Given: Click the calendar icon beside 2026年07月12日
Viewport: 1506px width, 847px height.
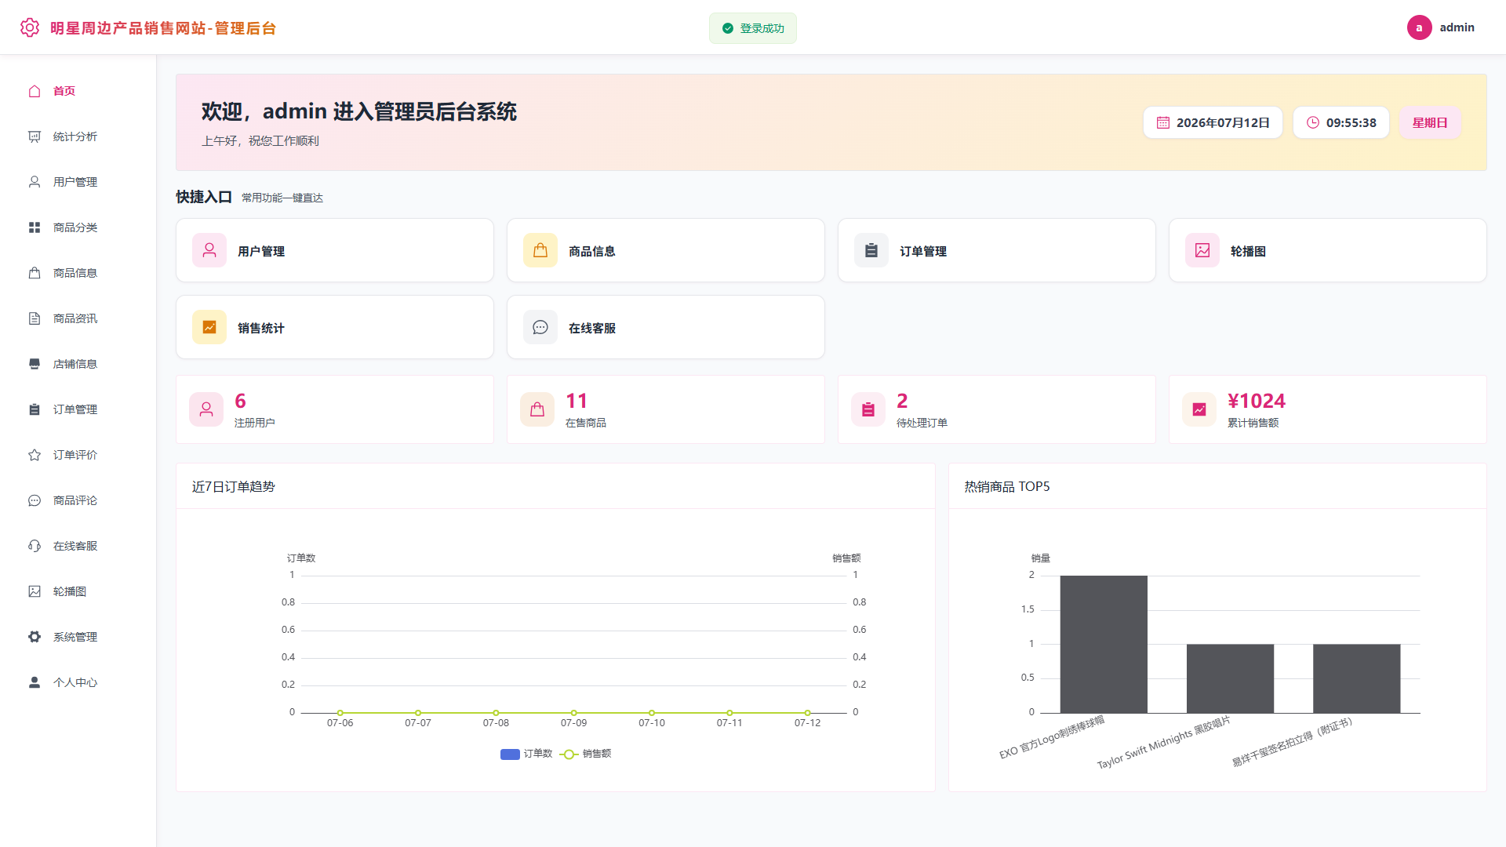Looking at the screenshot, I should (x=1163, y=123).
